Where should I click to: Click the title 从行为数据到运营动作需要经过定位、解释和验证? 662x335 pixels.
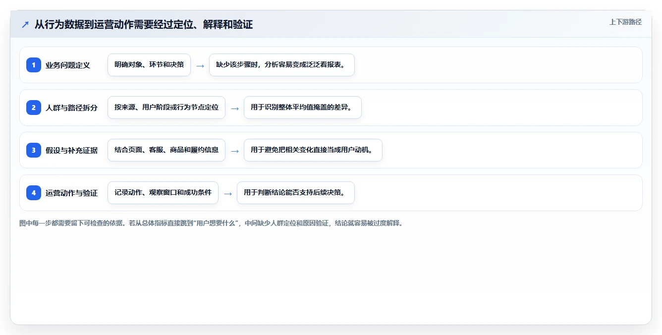tap(144, 25)
